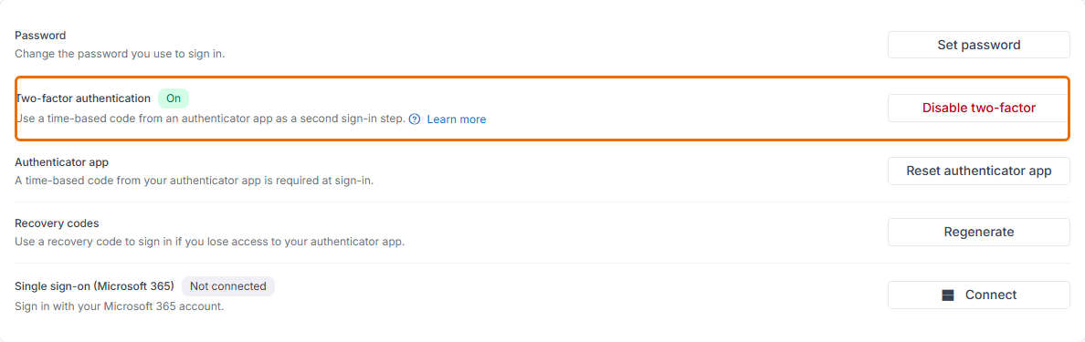Select the Two-factor authentication heading

[82, 98]
